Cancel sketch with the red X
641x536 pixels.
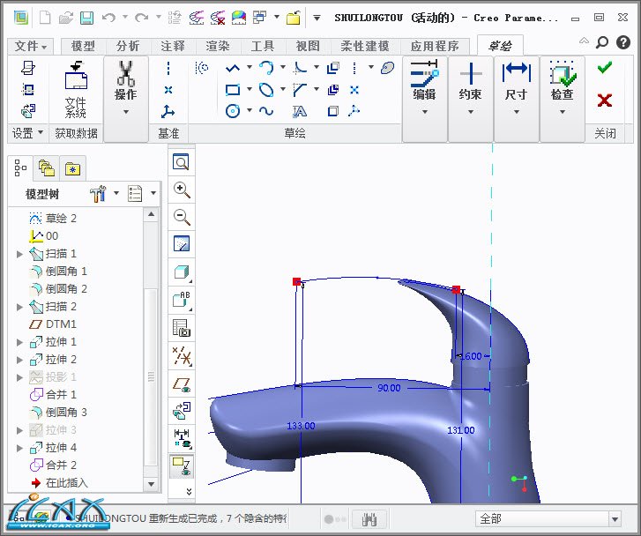[x=604, y=100]
